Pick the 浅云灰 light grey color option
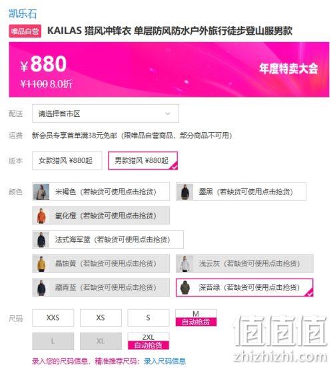 244,264
